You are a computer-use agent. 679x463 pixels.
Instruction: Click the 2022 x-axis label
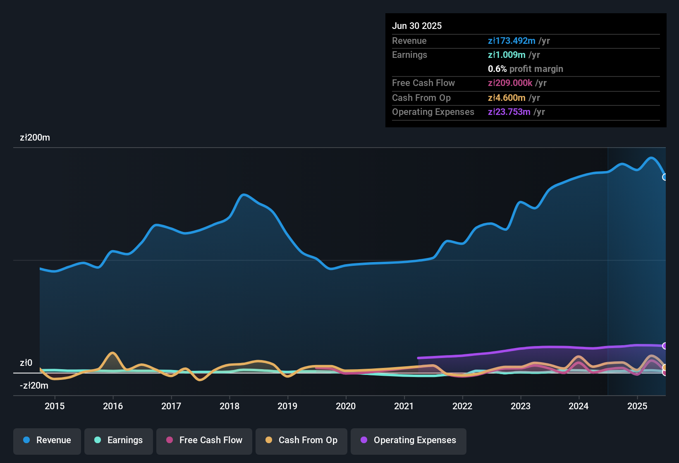click(462, 406)
